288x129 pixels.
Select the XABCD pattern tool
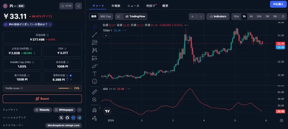click(x=94, y=50)
